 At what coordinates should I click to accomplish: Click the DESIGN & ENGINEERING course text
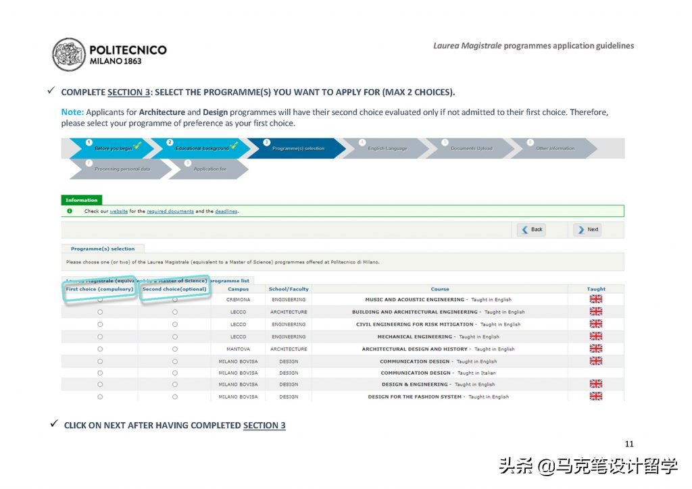tap(414, 384)
